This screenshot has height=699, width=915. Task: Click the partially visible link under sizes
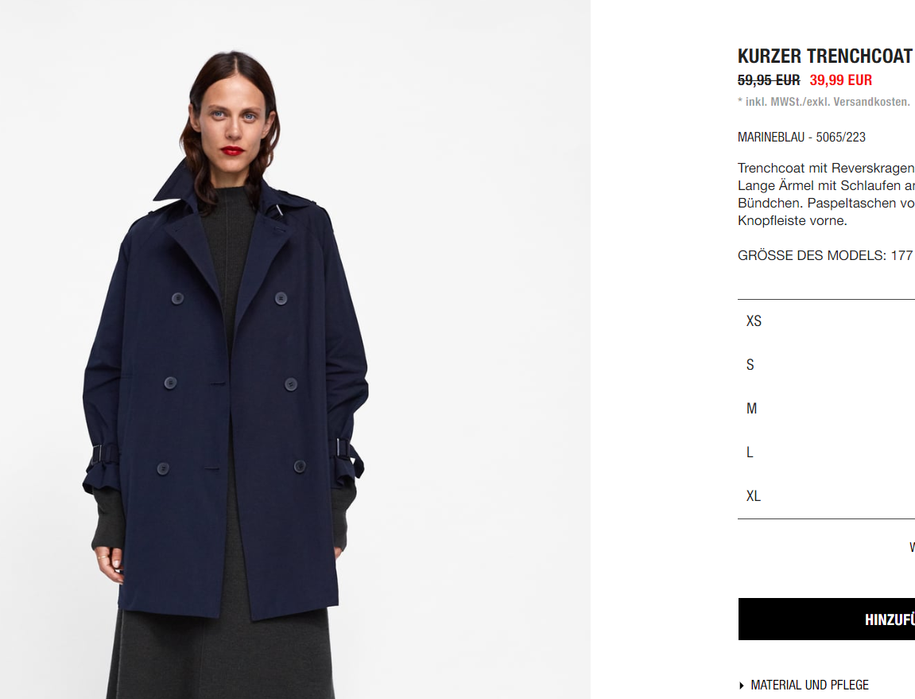[x=912, y=547]
